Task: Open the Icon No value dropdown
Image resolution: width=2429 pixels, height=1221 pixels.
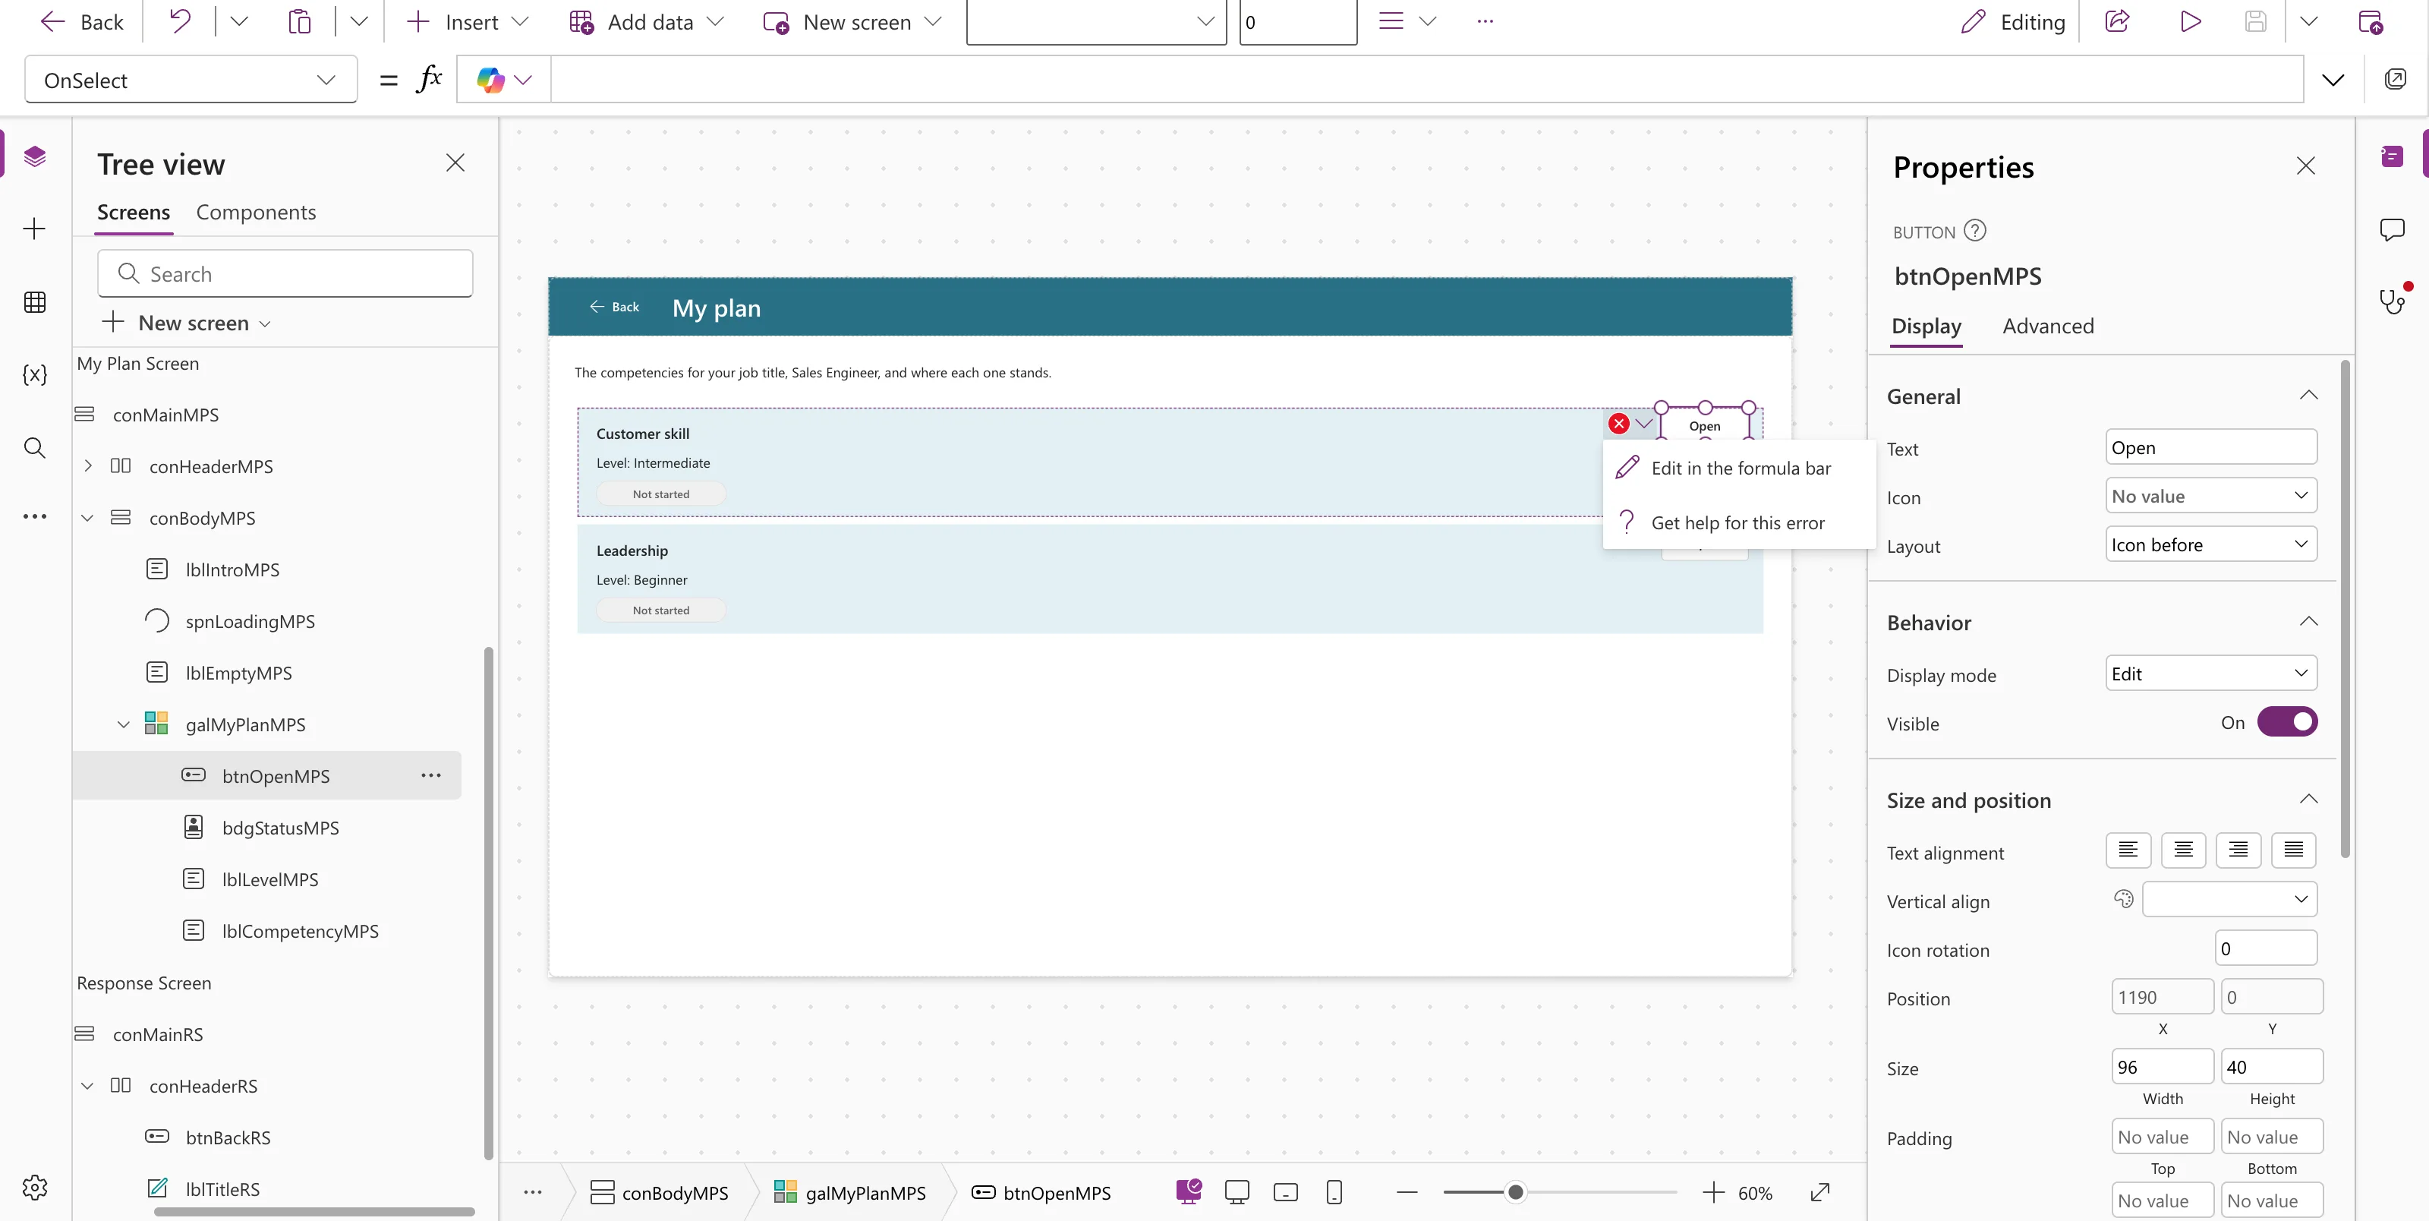Action: coord(2210,495)
